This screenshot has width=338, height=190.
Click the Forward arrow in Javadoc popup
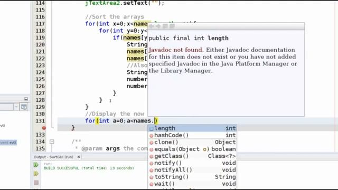158,26
